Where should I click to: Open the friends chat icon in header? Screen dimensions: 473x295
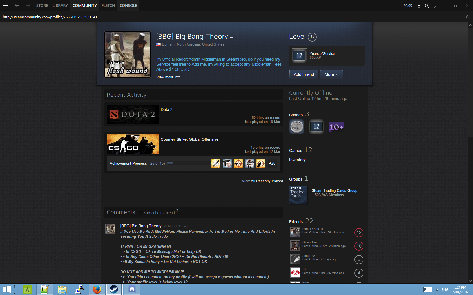tap(419, 6)
